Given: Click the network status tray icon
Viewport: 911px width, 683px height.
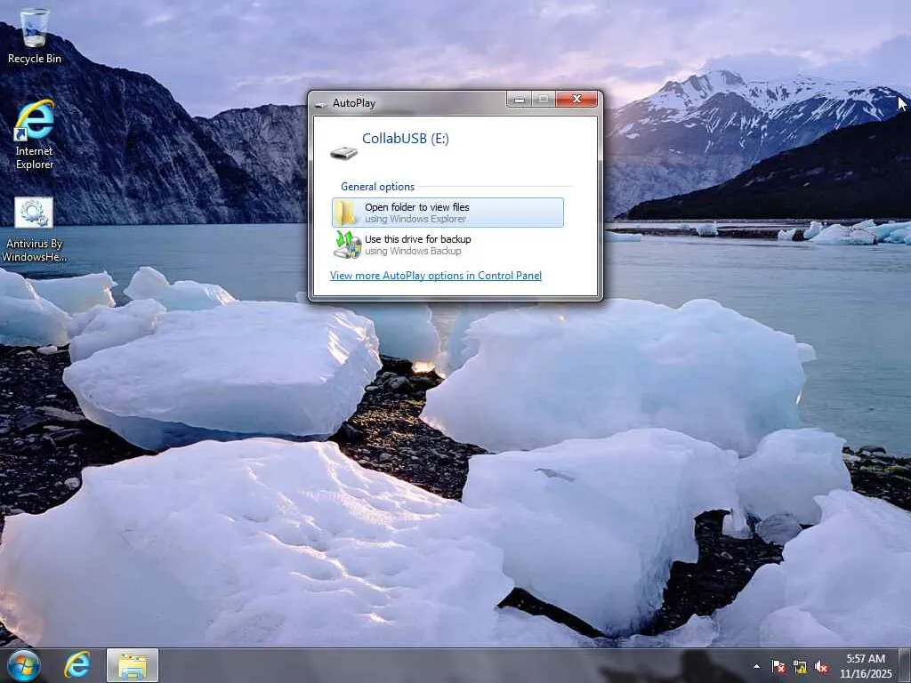Looking at the screenshot, I should pyautogui.click(x=800, y=667).
